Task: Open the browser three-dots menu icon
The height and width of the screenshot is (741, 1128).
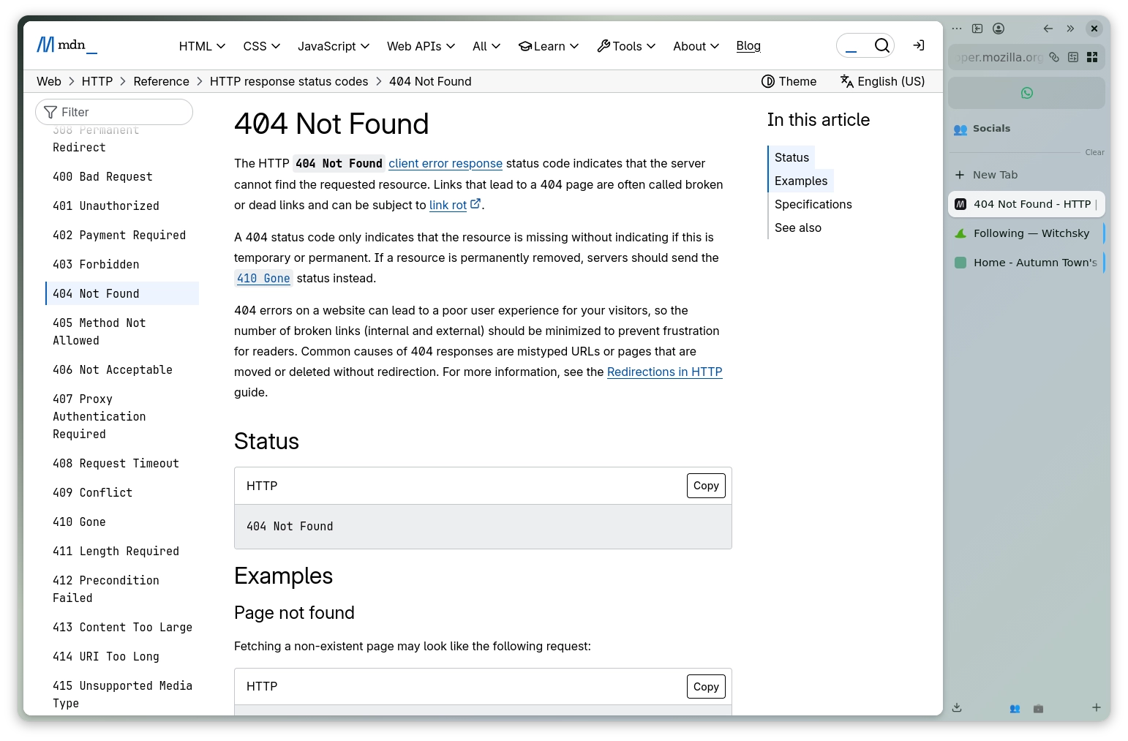Action: (x=957, y=29)
